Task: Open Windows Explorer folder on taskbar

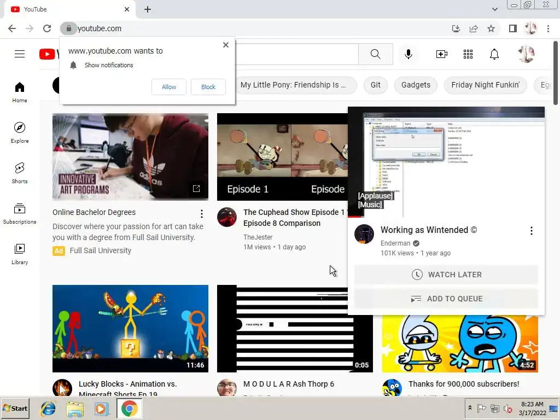Action: pyautogui.click(x=75, y=408)
